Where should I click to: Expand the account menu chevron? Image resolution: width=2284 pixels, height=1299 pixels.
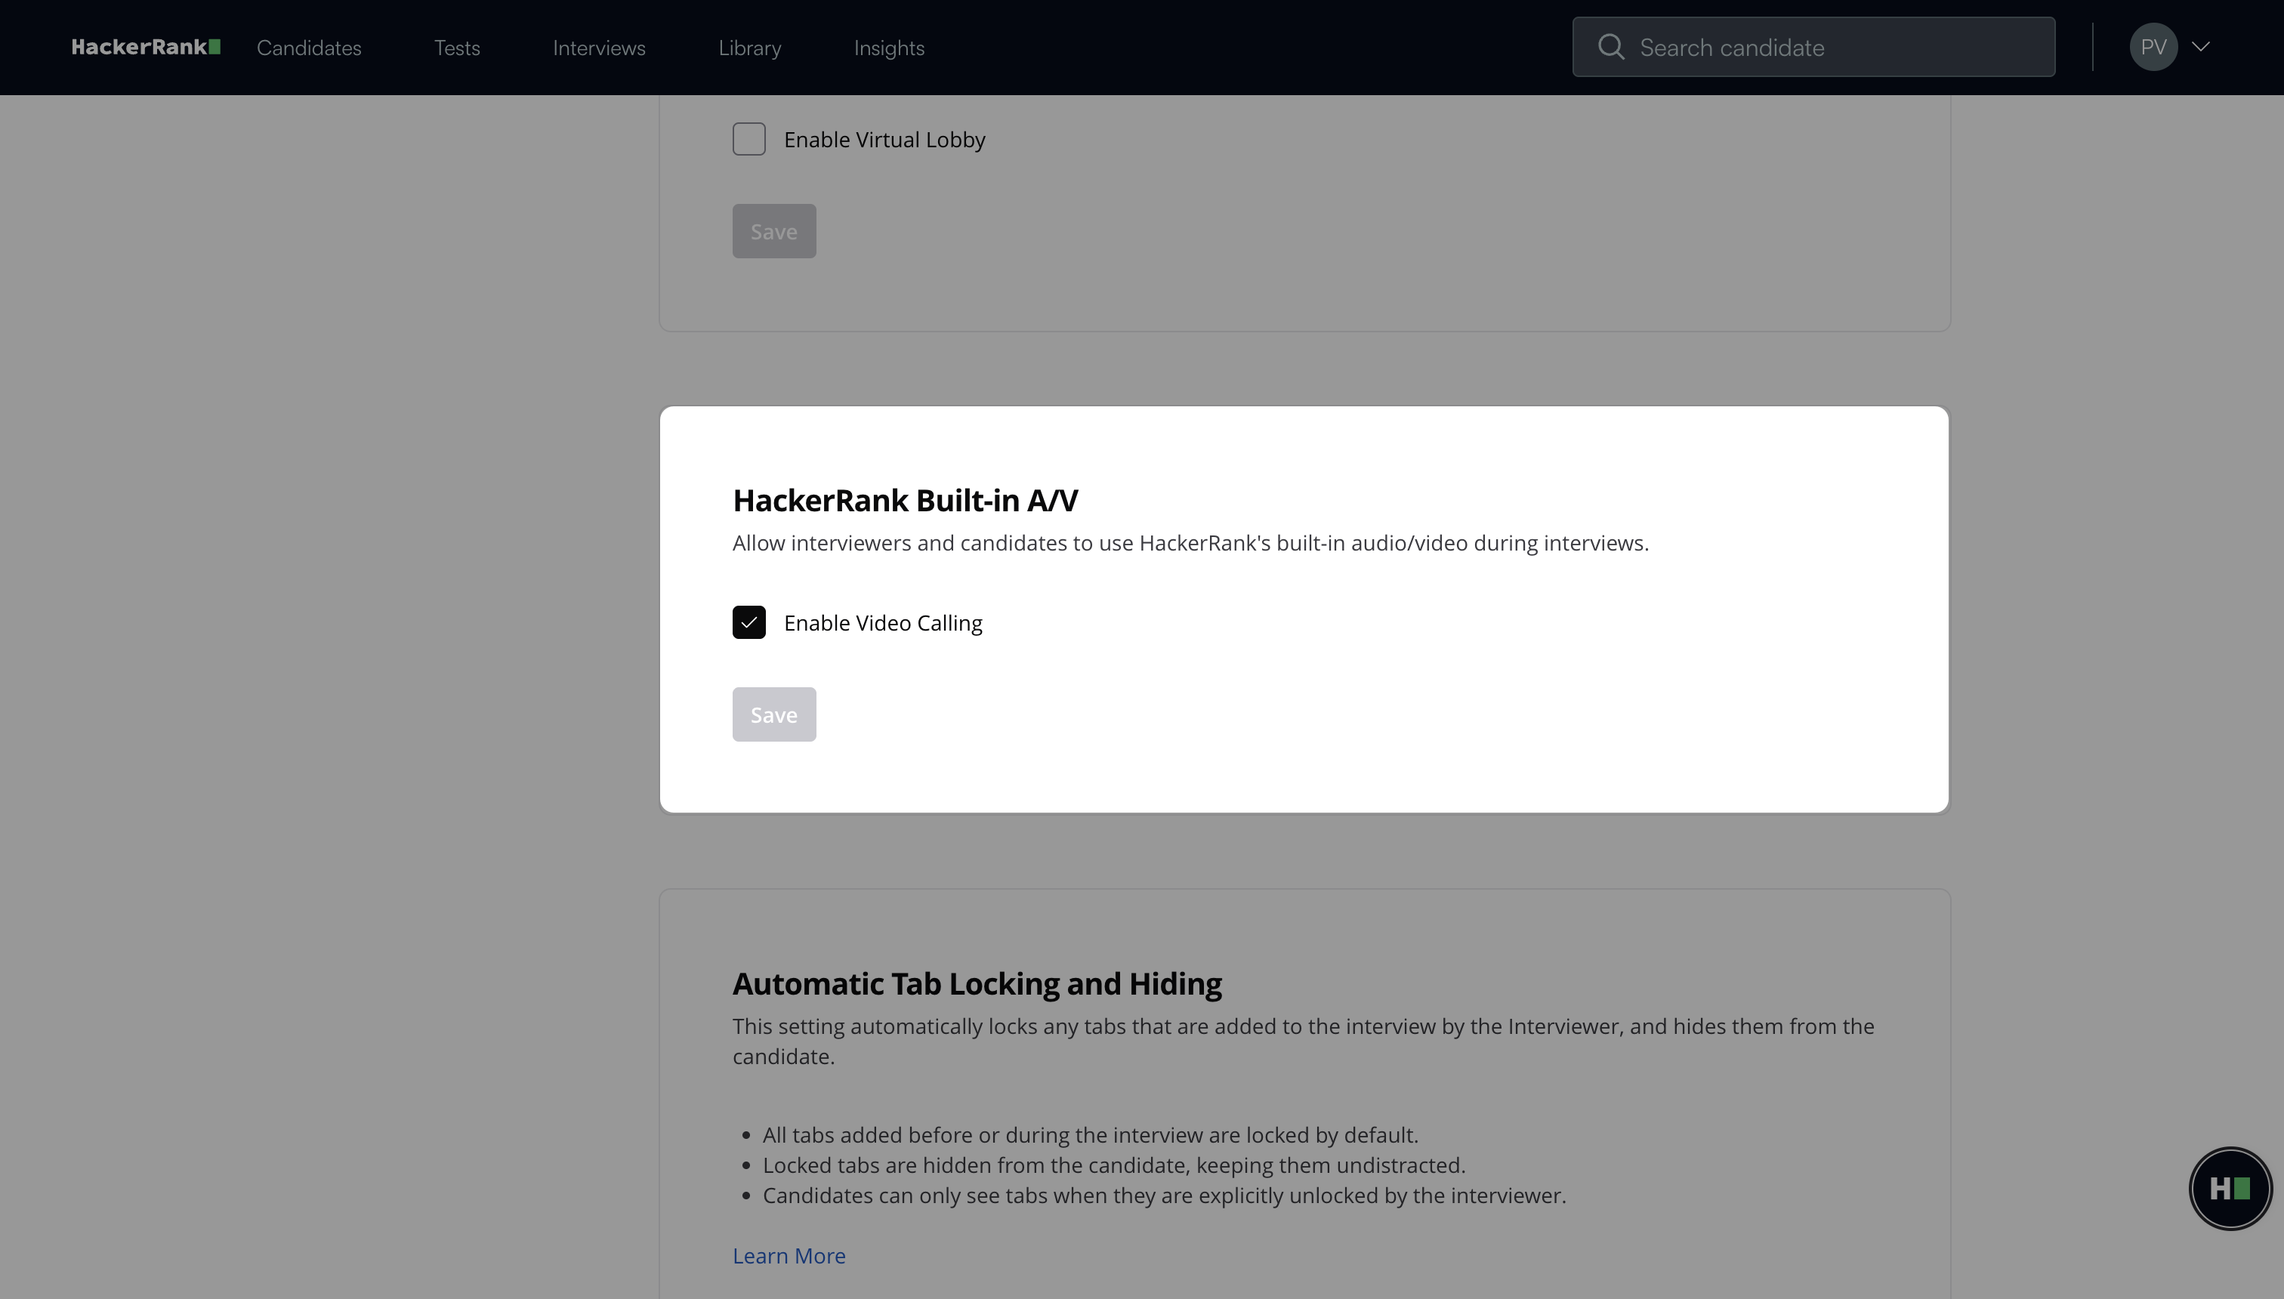pos(2201,48)
